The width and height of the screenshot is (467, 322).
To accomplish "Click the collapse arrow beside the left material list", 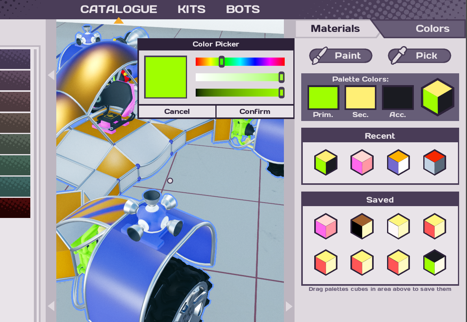I will tap(51, 75).
